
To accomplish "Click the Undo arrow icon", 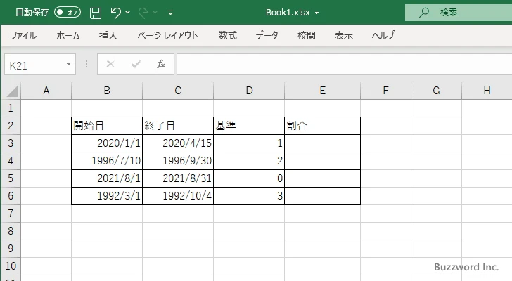I will point(116,13).
